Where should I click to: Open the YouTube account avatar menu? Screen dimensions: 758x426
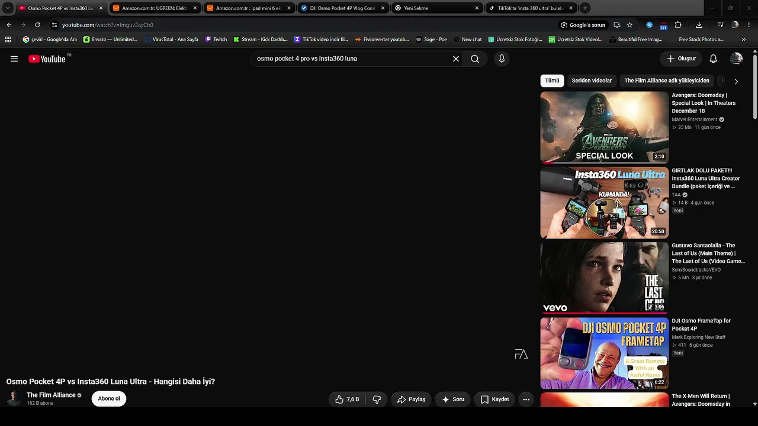point(736,59)
